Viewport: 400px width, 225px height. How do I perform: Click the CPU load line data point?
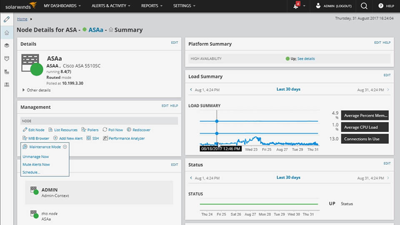217,133
